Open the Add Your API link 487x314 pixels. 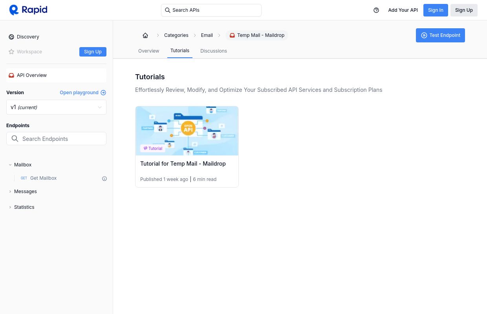403,10
